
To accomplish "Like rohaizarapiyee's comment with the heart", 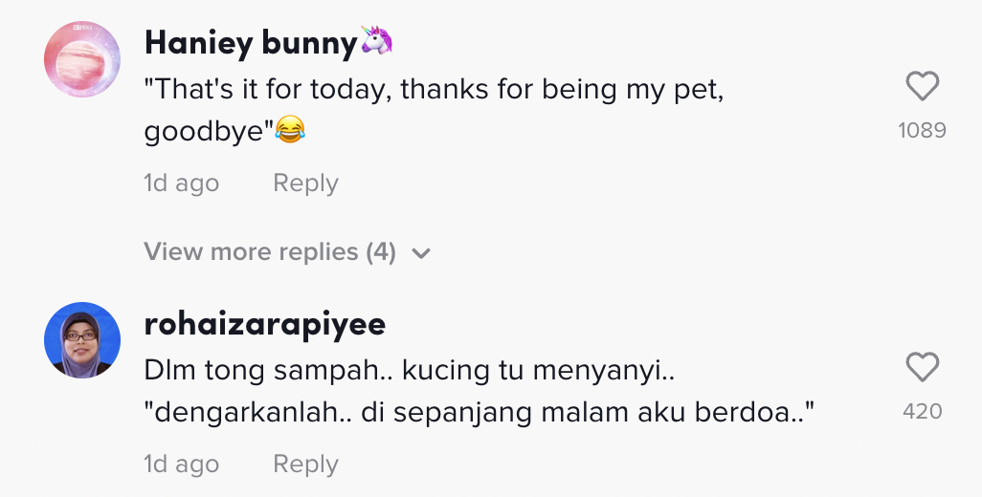I will [922, 368].
